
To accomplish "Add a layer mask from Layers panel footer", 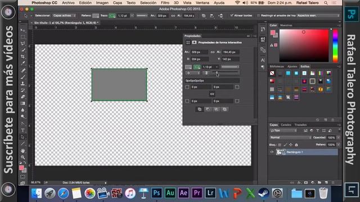I will pyautogui.click(x=306, y=182).
